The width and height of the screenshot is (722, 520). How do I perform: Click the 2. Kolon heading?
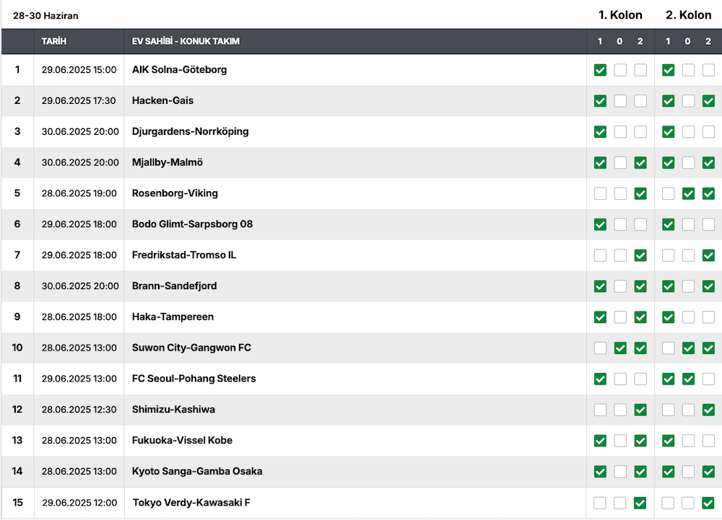pyautogui.click(x=688, y=14)
